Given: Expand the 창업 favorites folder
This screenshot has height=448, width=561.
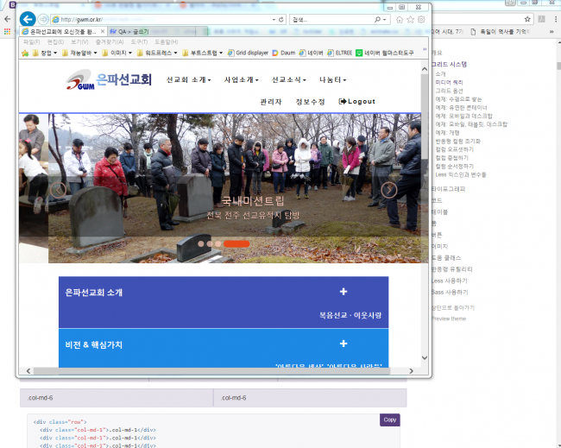Looking at the screenshot, I should pos(45,53).
